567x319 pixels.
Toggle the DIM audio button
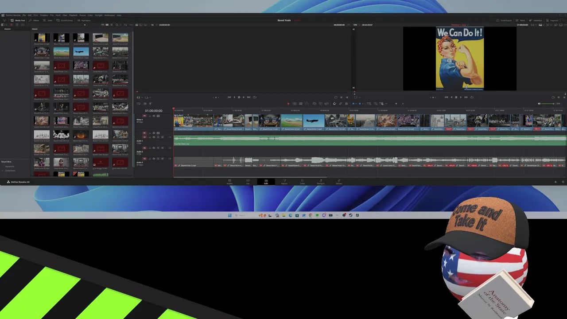pyautogui.click(x=558, y=104)
